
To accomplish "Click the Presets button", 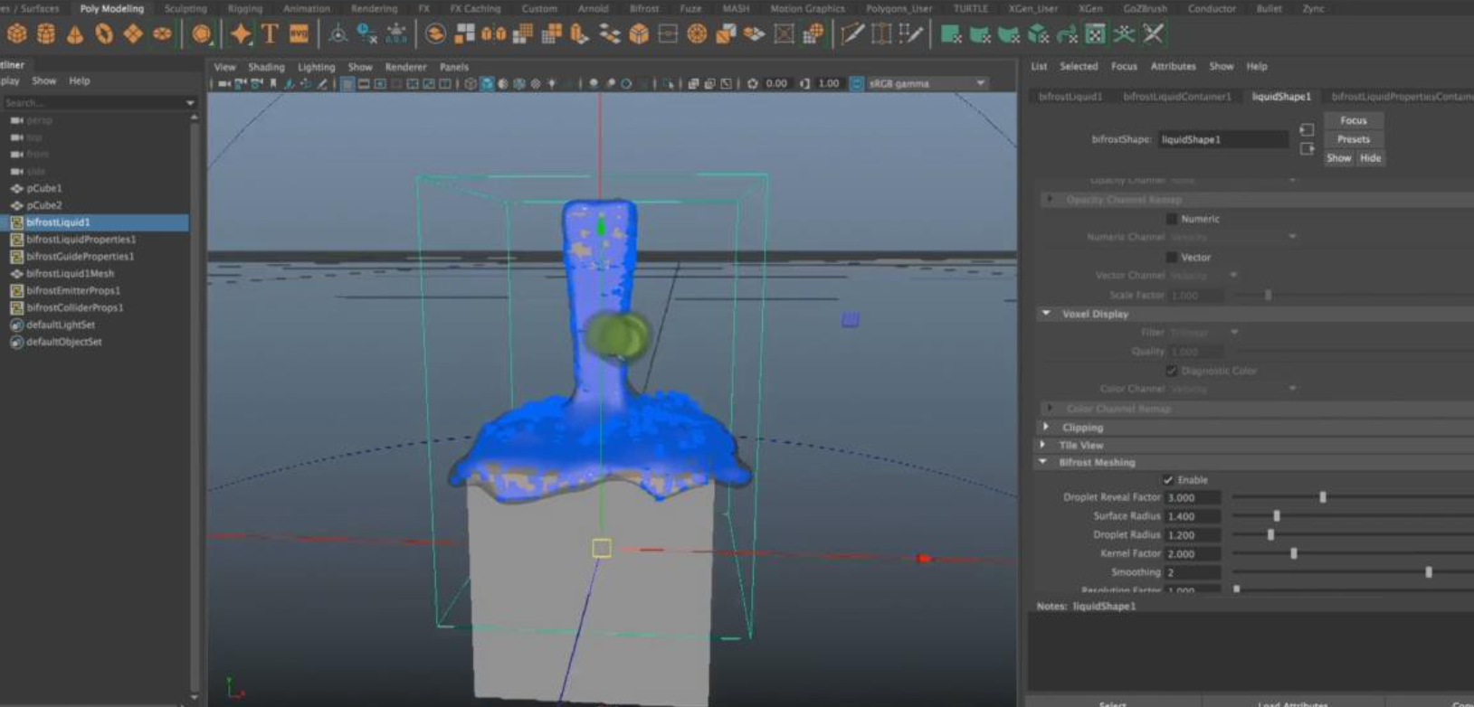I will [1353, 139].
